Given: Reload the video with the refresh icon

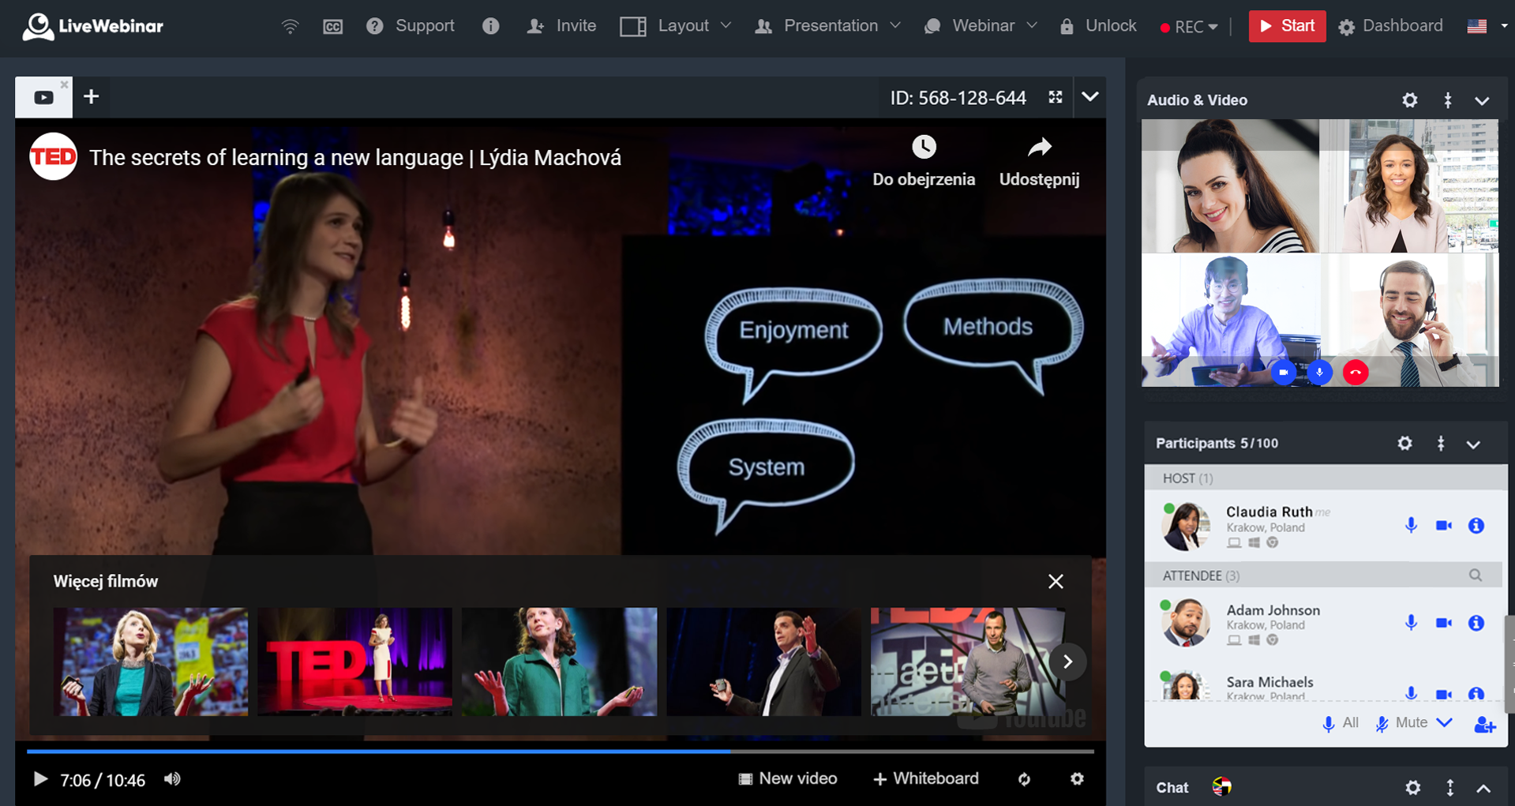Looking at the screenshot, I should point(1024,779).
